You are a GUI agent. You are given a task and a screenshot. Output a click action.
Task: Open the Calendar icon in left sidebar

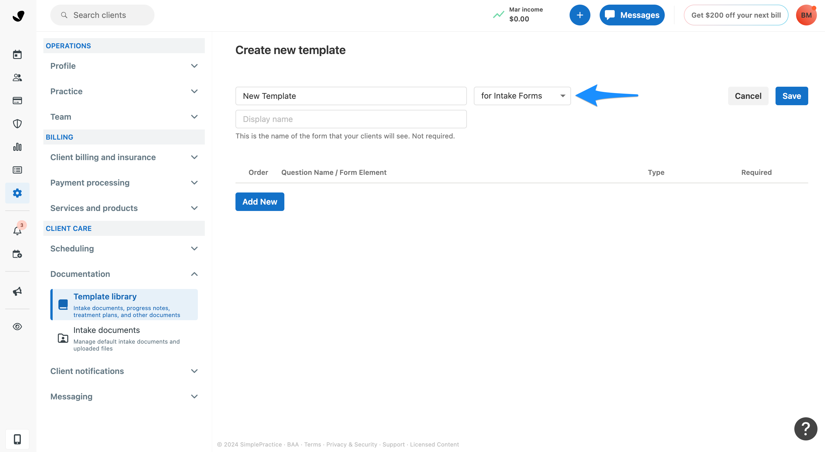click(17, 54)
